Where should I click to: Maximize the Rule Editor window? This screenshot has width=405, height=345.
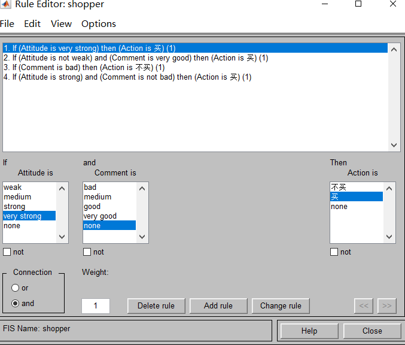[358, 4]
